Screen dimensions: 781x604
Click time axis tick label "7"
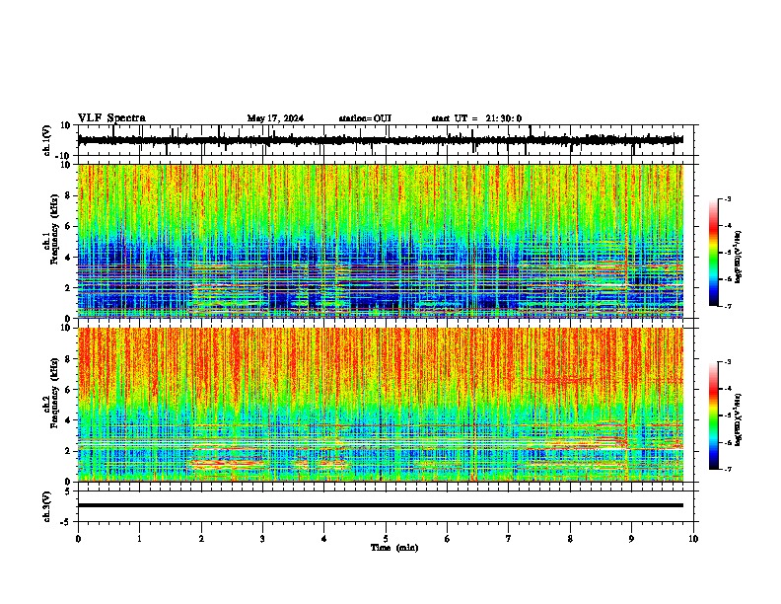click(509, 539)
